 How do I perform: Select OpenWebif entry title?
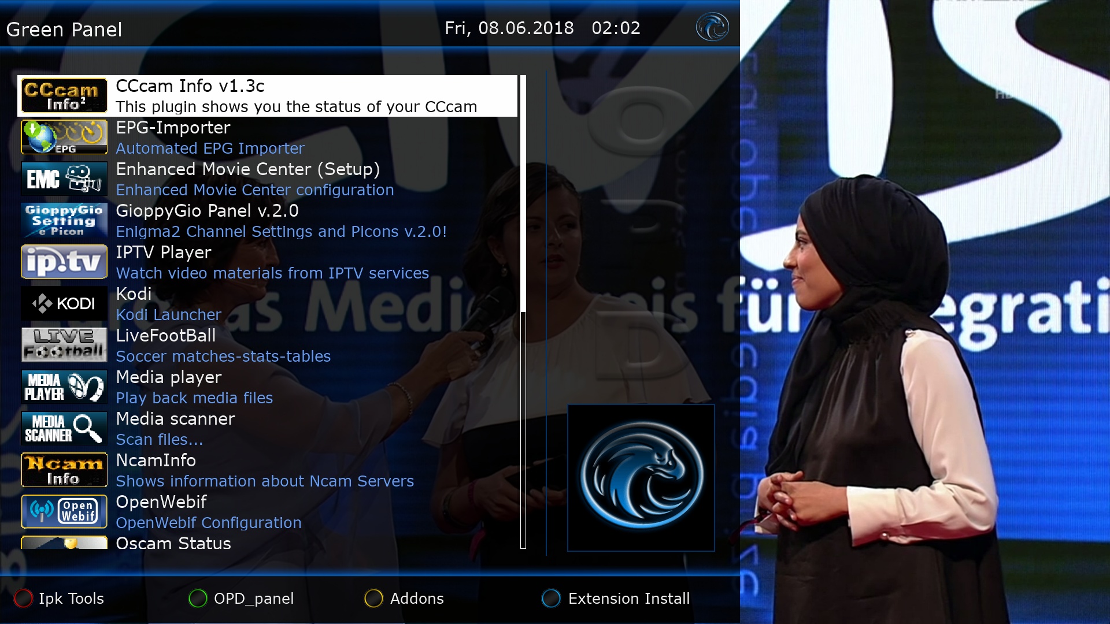[161, 502]
